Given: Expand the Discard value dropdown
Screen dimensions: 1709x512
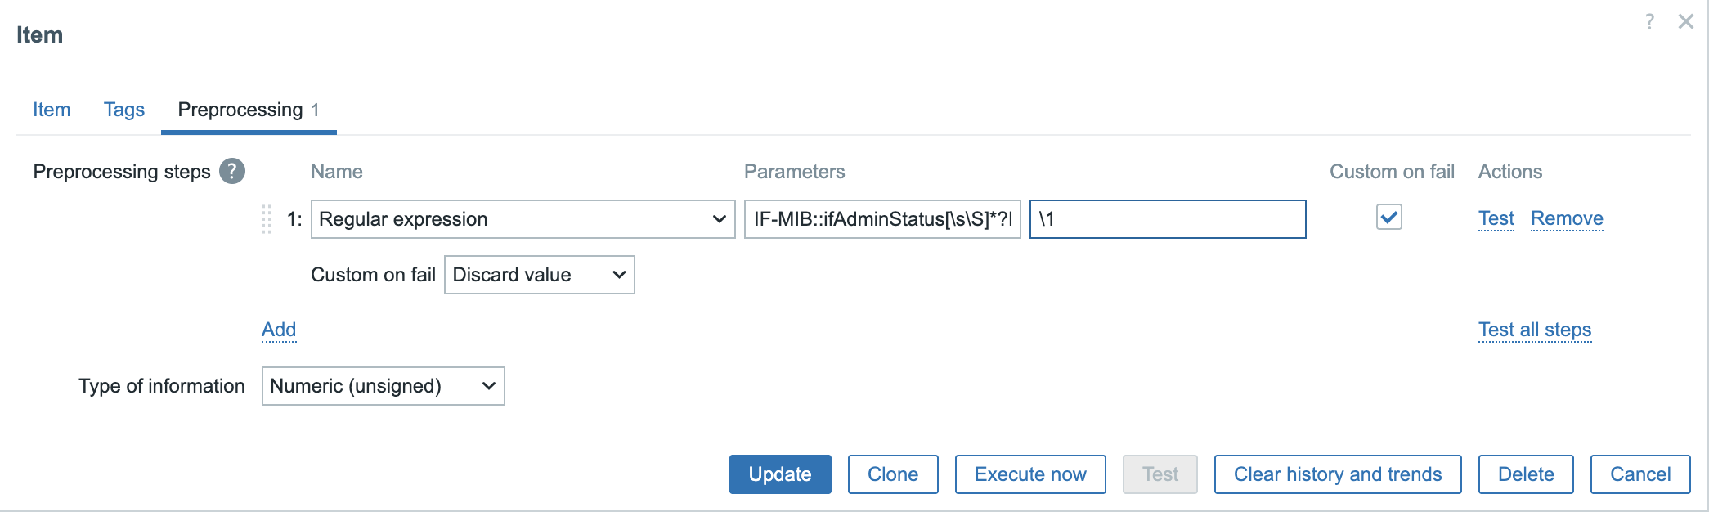Looking at the screenshot, I should (x=539, y=275).
